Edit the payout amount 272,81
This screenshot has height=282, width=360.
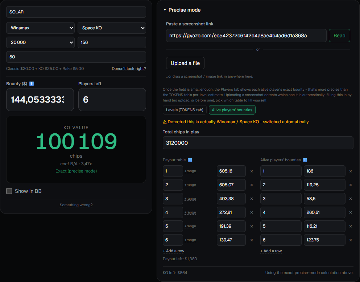pyautogui.click(x=231, y=212)
